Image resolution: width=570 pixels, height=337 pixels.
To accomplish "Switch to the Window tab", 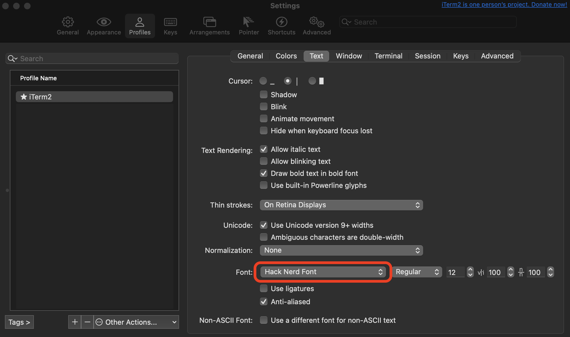I will pyautogui.click(x=349, y=56).
